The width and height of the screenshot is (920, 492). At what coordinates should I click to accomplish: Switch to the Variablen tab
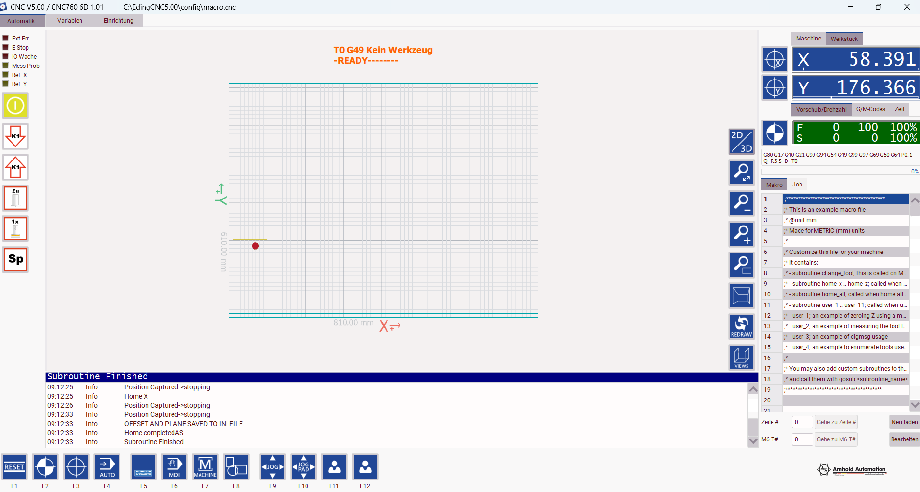pos(70,21)
